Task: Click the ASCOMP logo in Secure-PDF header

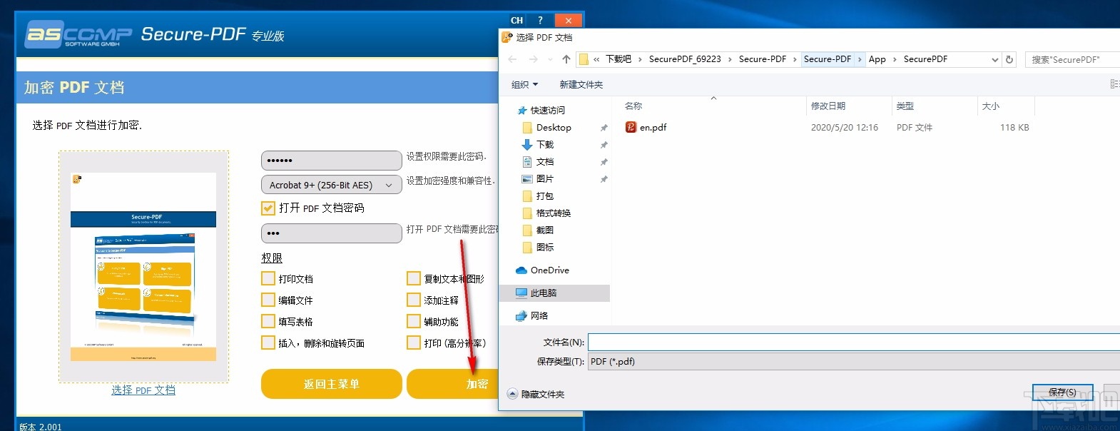Action: [78, 35]
